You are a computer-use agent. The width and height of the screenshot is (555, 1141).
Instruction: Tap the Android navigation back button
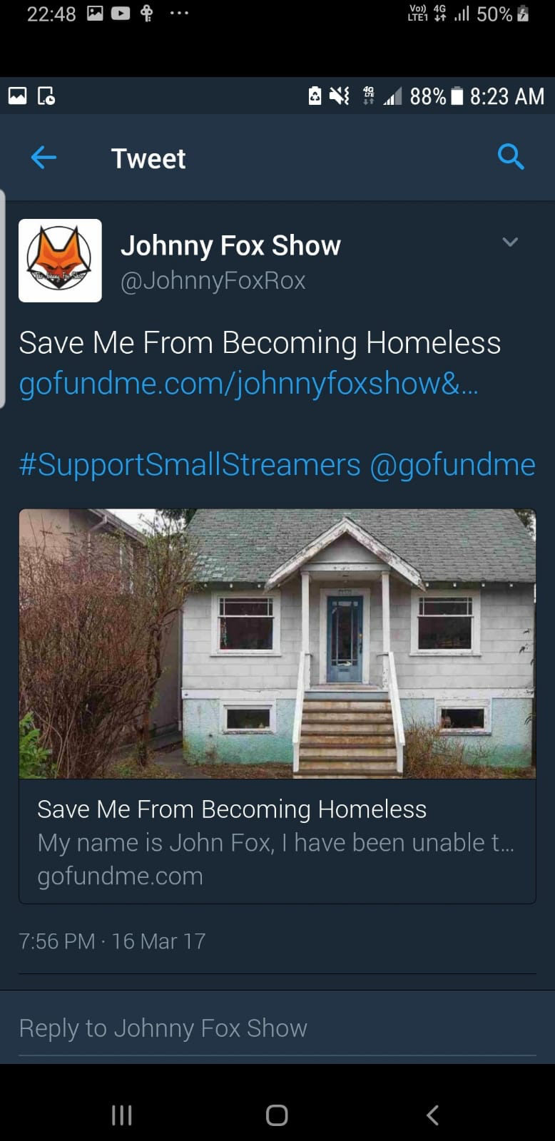(432, 1115)
